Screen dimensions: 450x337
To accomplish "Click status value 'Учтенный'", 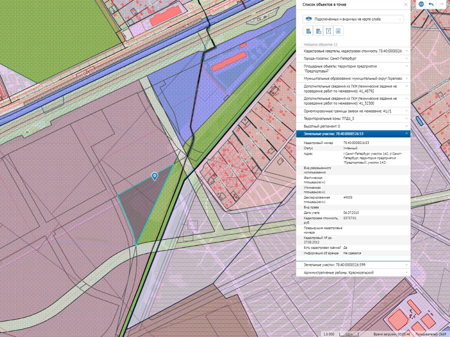I will coord(350,148).
